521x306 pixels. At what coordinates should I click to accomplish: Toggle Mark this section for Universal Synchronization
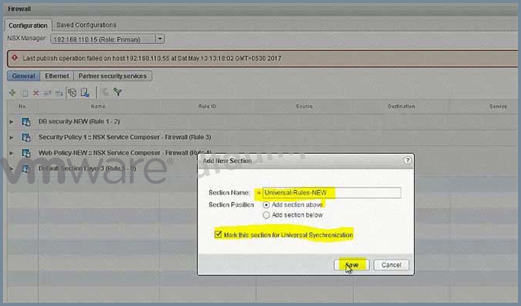(x=218, y=234)
